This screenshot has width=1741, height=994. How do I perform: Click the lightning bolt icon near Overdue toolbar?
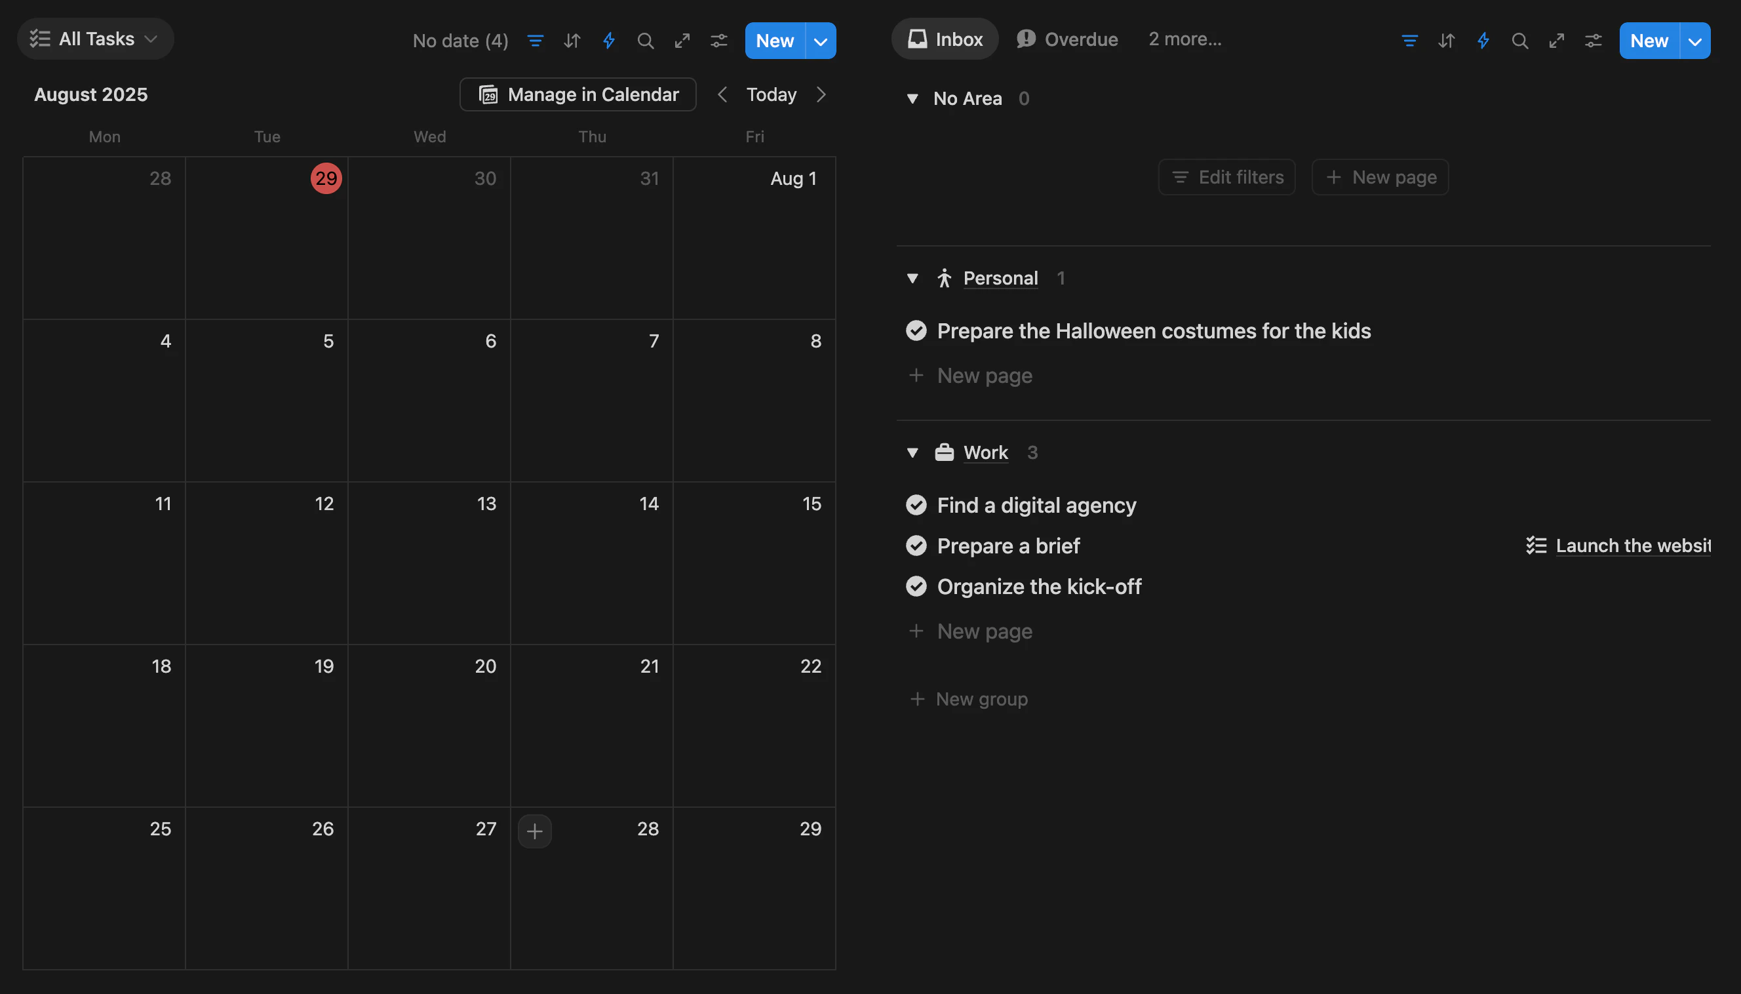coord(1482,40)
